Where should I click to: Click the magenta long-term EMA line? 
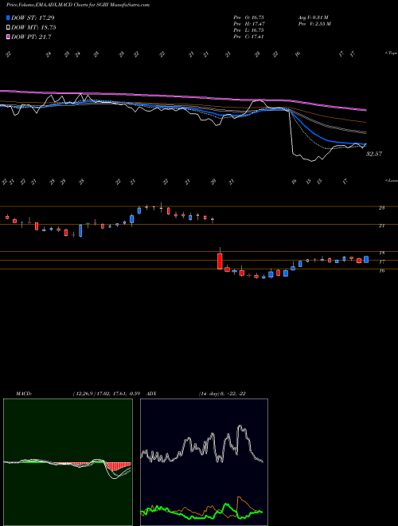coord(183,97)
